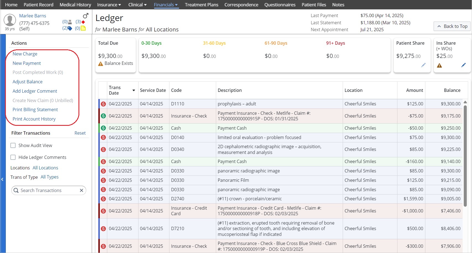Click dollar icon on D0140 row

103,137
